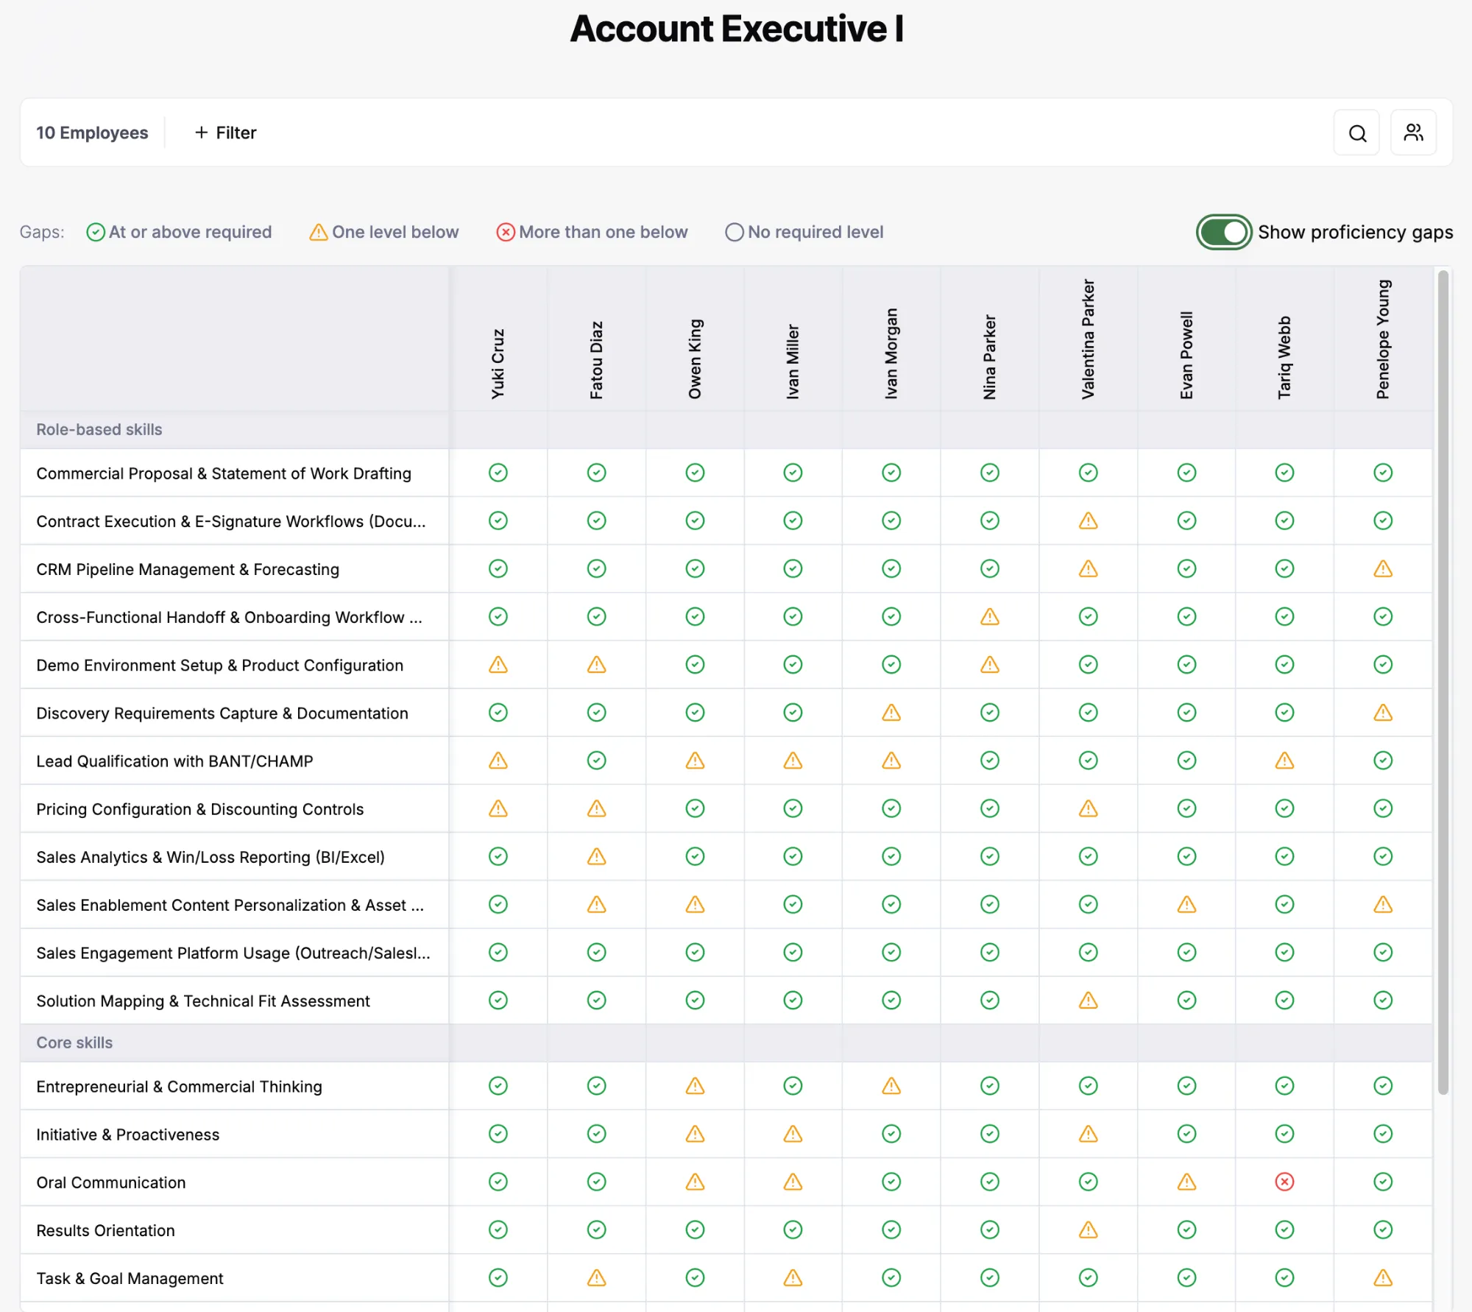Viewport: 1472px width, 1312px height.
Task: Click Yuki Cruz's warning in Demo Environment Setup row
Action: [498, 665]
